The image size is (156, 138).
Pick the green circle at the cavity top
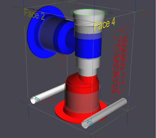[x=89, y=12]
